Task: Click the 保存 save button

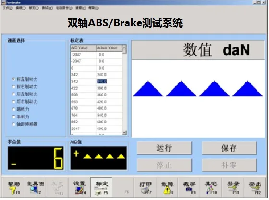Action: 229,148
